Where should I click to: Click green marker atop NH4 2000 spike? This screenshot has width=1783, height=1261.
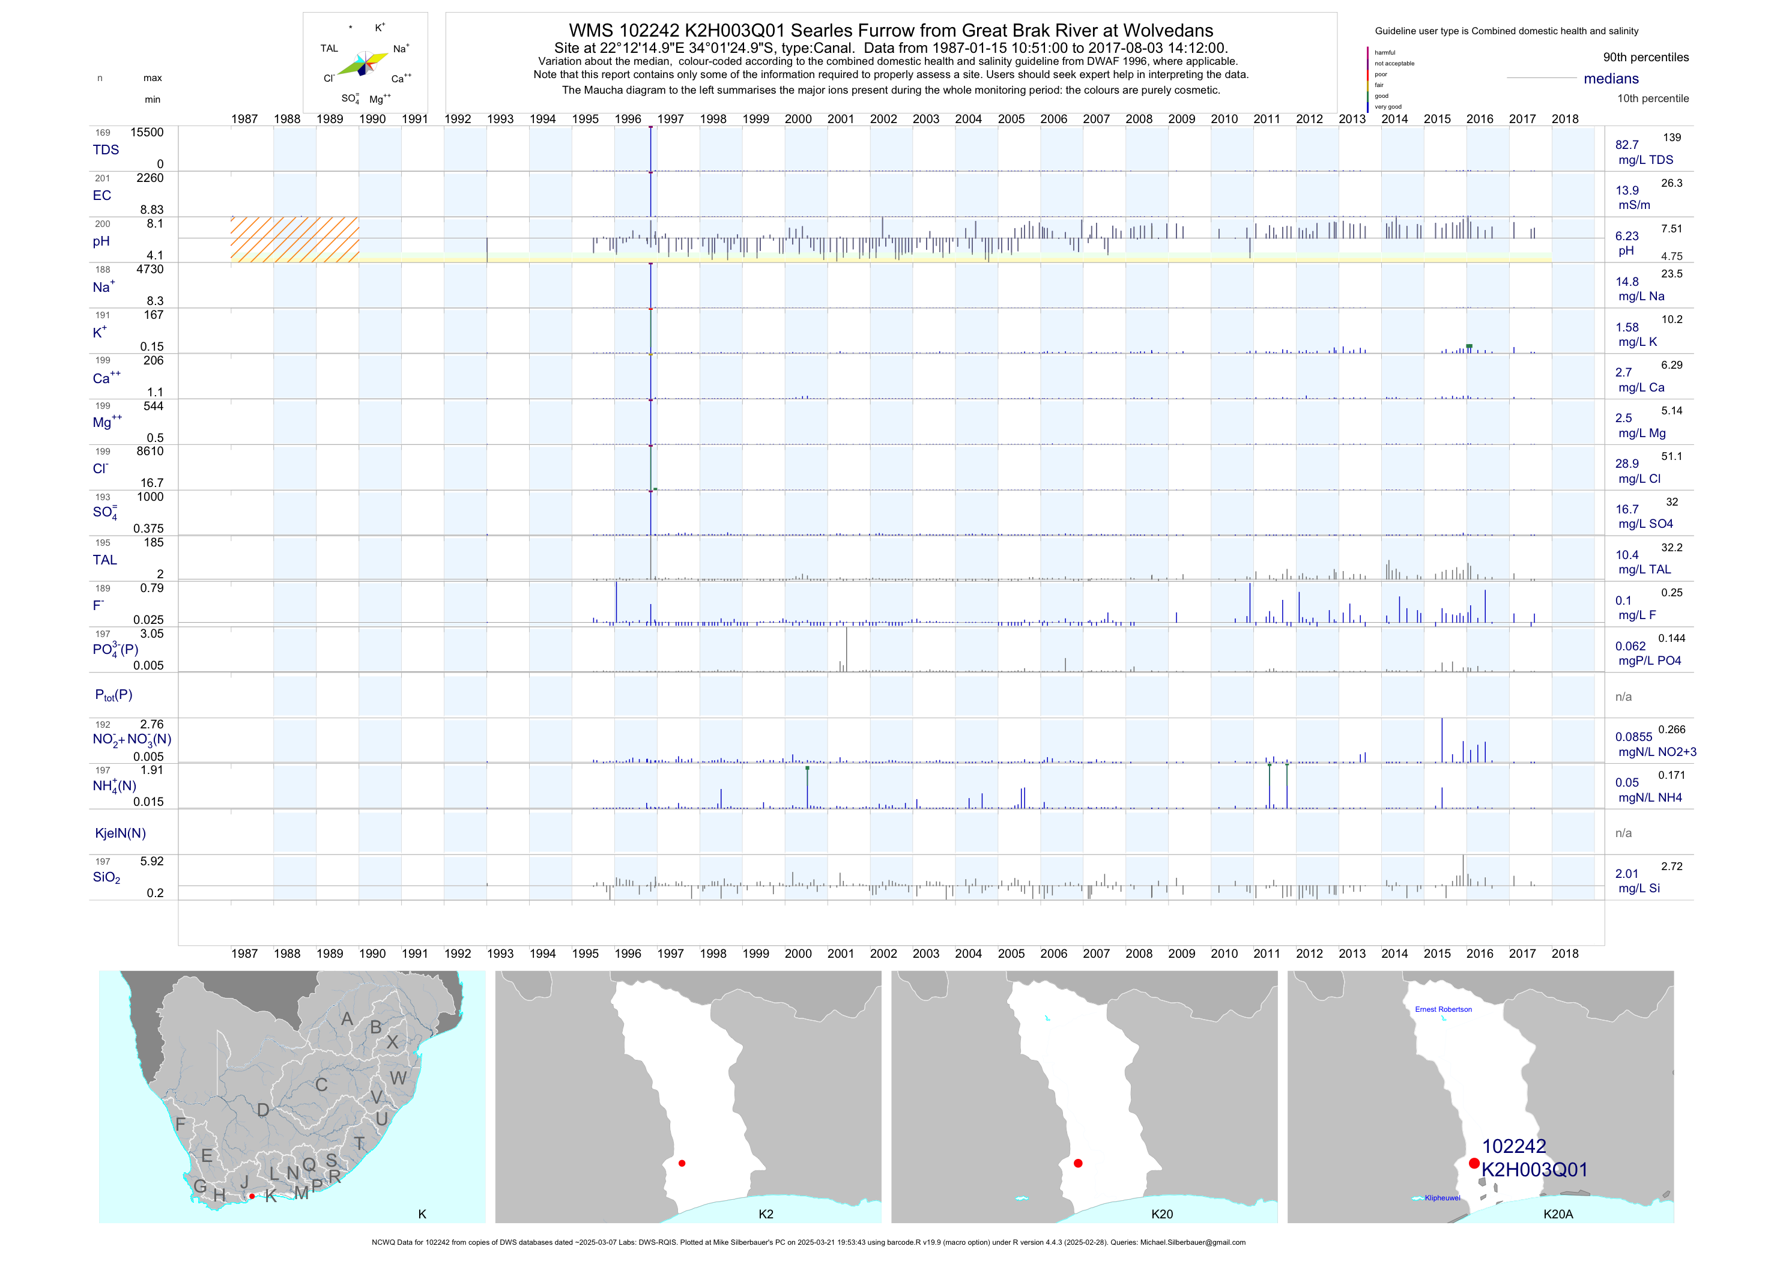pos(807,769)
